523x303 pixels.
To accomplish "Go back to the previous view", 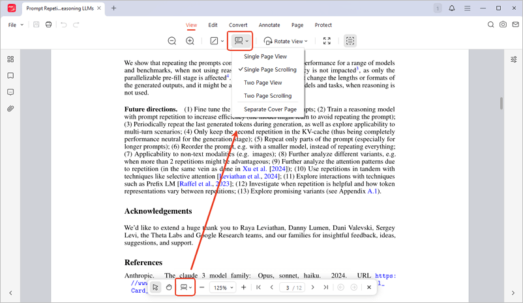I will click(x=340, y=287).
